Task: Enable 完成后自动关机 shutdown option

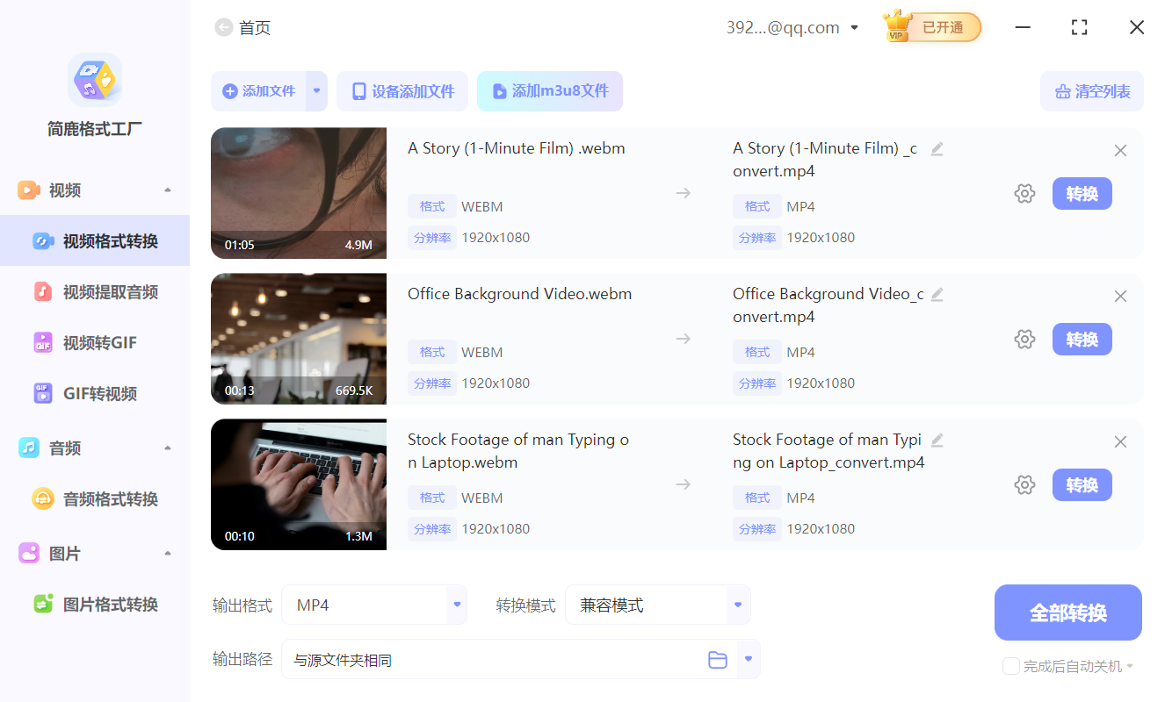Action: [1010, 666]
